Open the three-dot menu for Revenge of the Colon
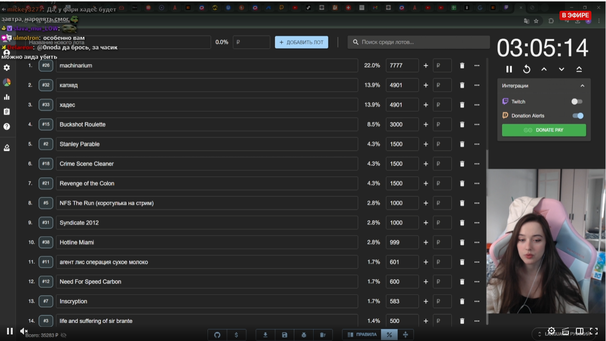Screen dimensions: 606x341 (x=477, y=184)
